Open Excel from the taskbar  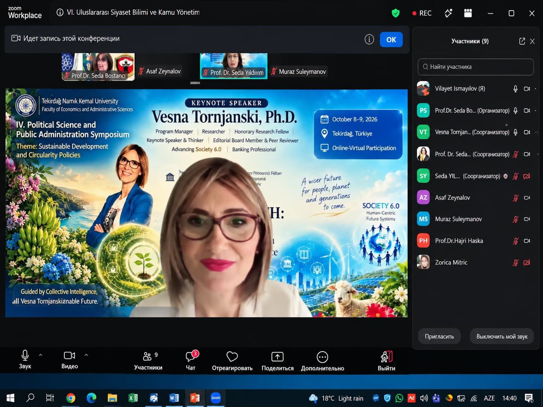(133, 398)
